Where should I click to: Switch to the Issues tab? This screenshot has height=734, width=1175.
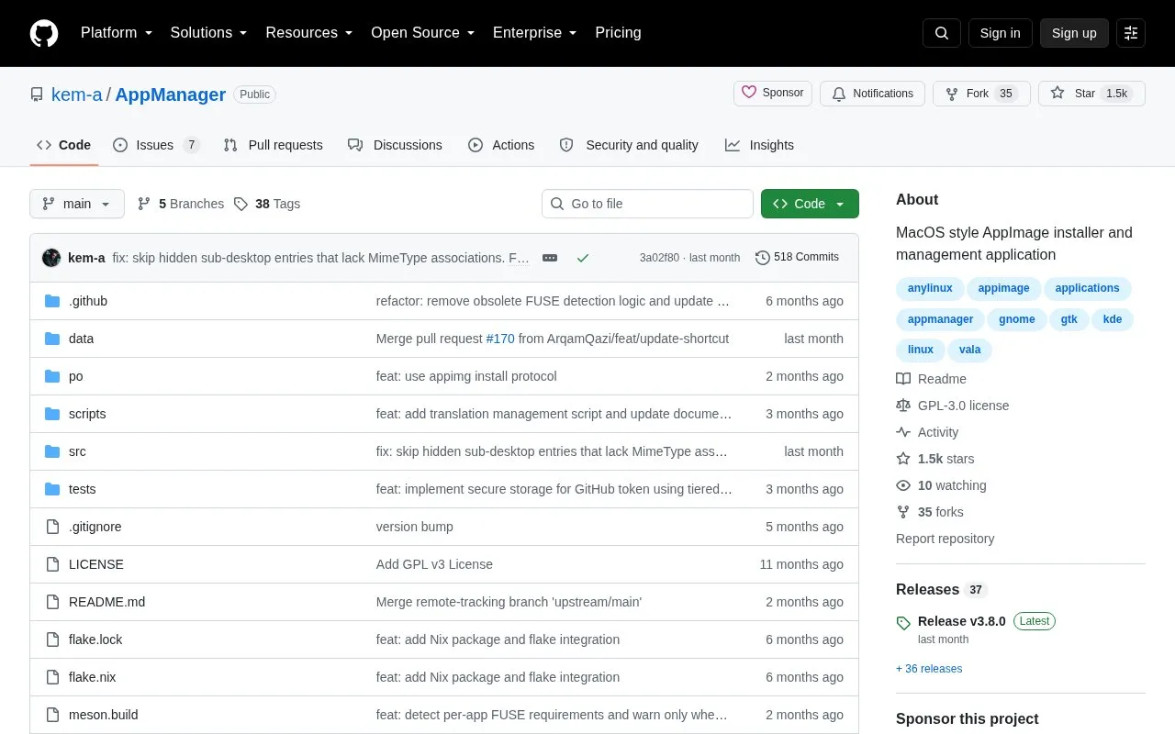[x=156, y=145]
